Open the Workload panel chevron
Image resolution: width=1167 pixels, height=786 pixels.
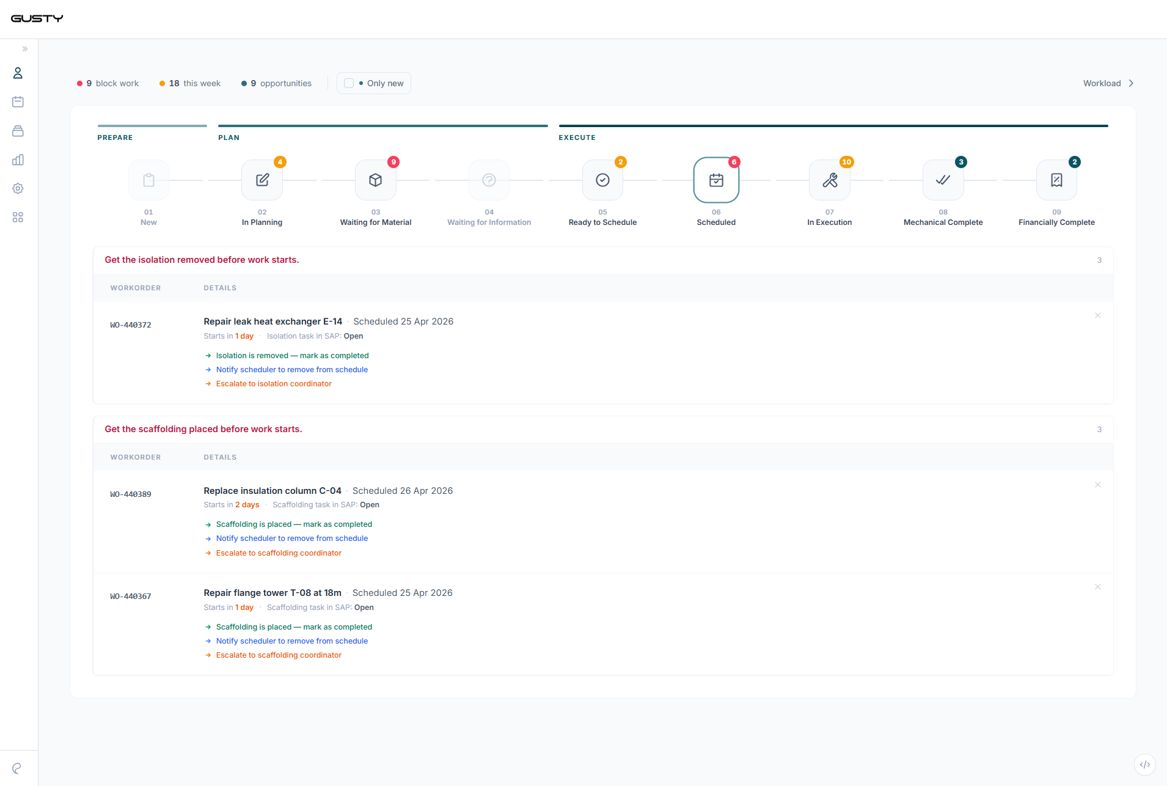point(1131,83)
